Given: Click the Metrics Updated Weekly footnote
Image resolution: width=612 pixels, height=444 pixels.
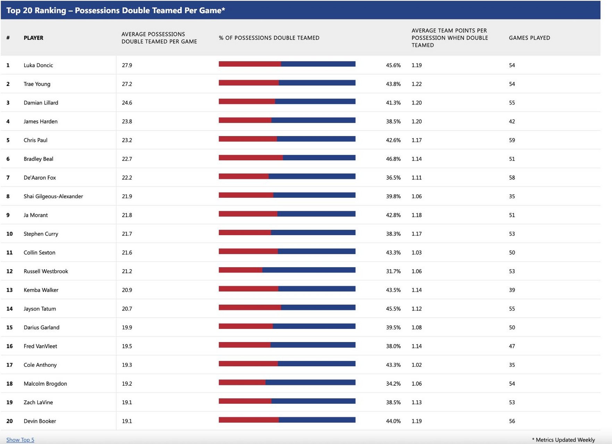Looking at the screenshot, I should click(x=564, y=440).
